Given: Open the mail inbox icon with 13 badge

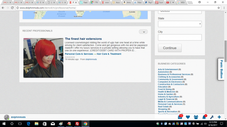Looking at the screenshot, I should click(x=180, y=117).
